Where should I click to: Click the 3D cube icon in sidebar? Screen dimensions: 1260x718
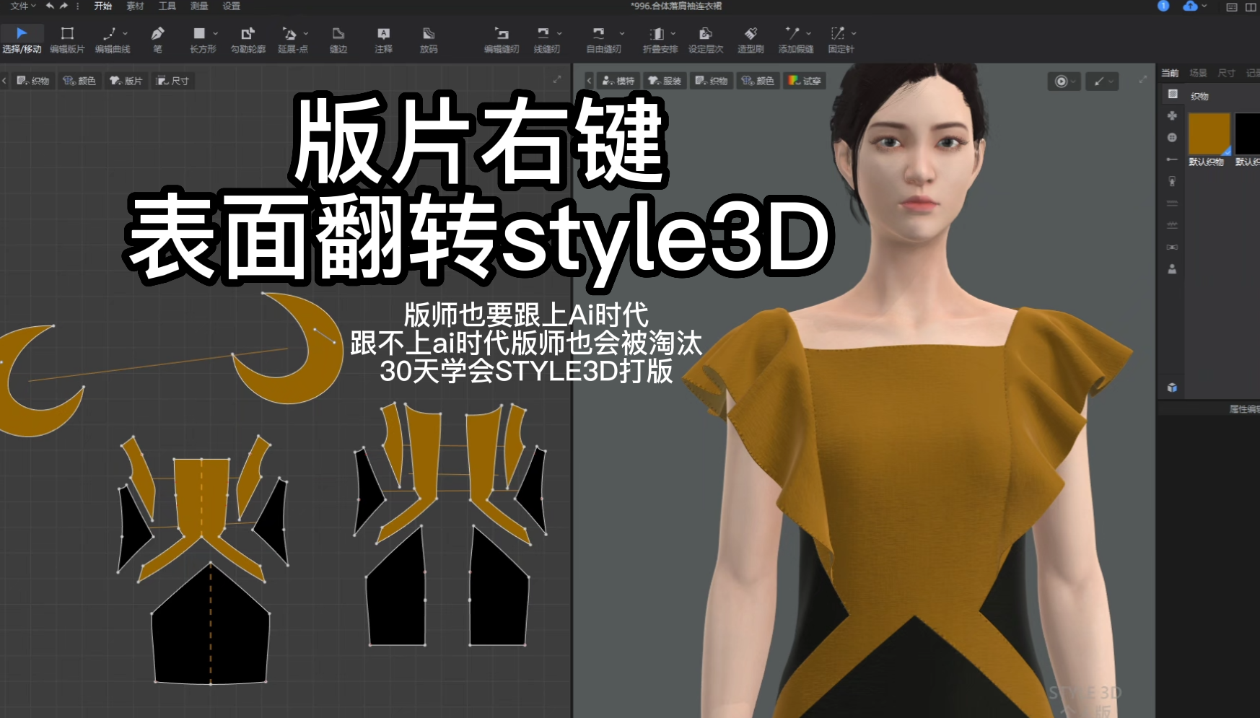[x=1172, y=388]
